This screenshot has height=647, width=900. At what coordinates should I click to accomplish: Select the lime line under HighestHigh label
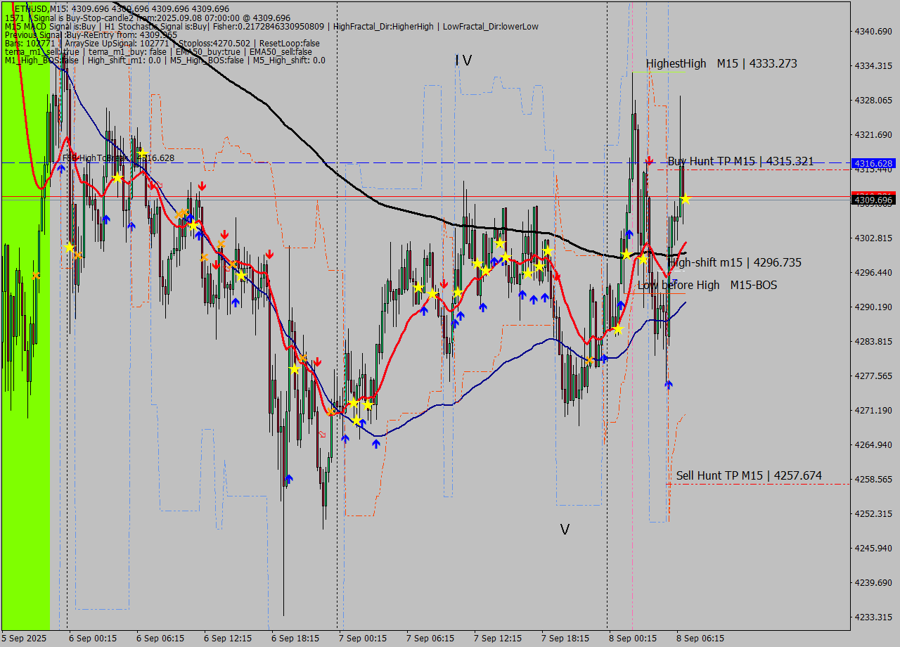(659, 72)
